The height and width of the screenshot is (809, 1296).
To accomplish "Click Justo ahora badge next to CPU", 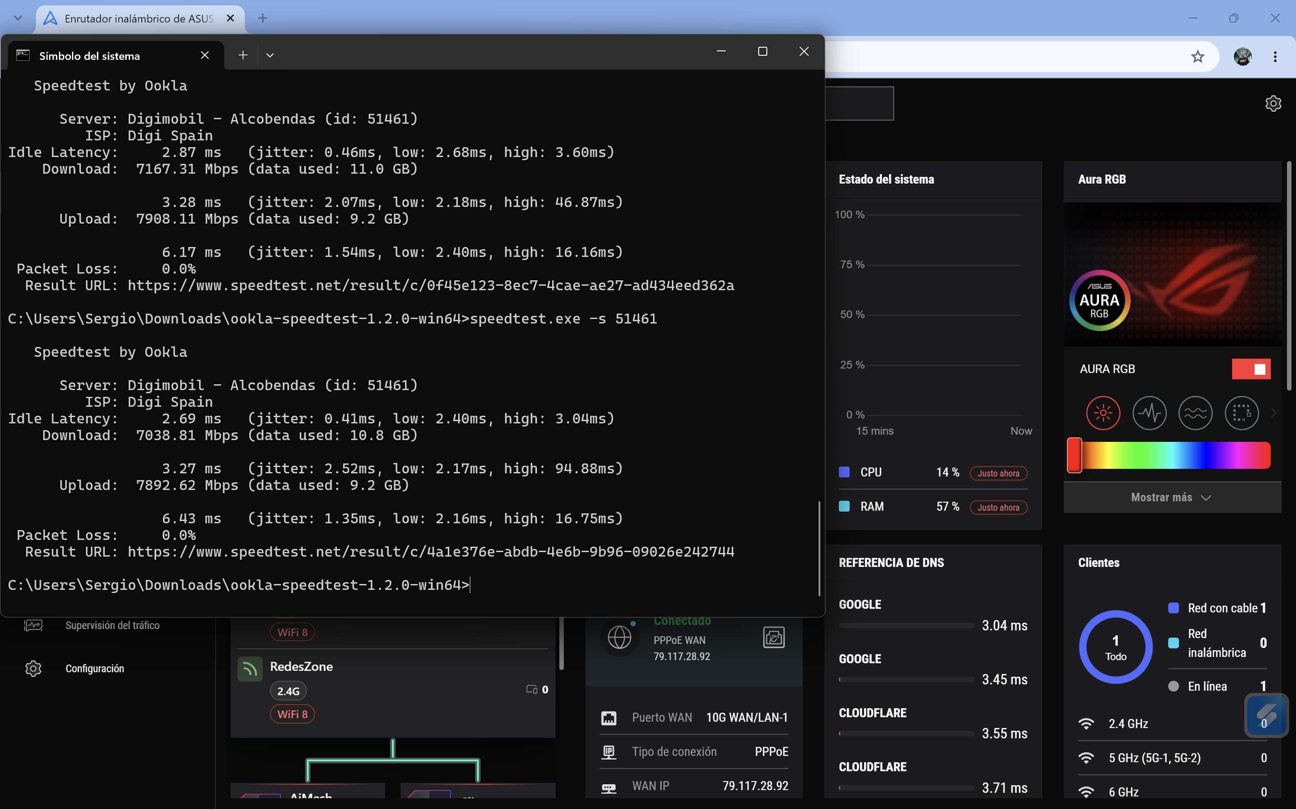I will pos(998,473).
